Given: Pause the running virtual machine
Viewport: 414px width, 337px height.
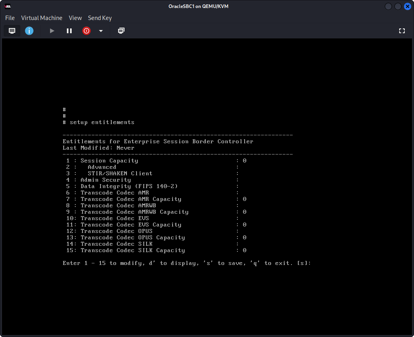Looking at the screenshot, I should click(x=69, y=31).
